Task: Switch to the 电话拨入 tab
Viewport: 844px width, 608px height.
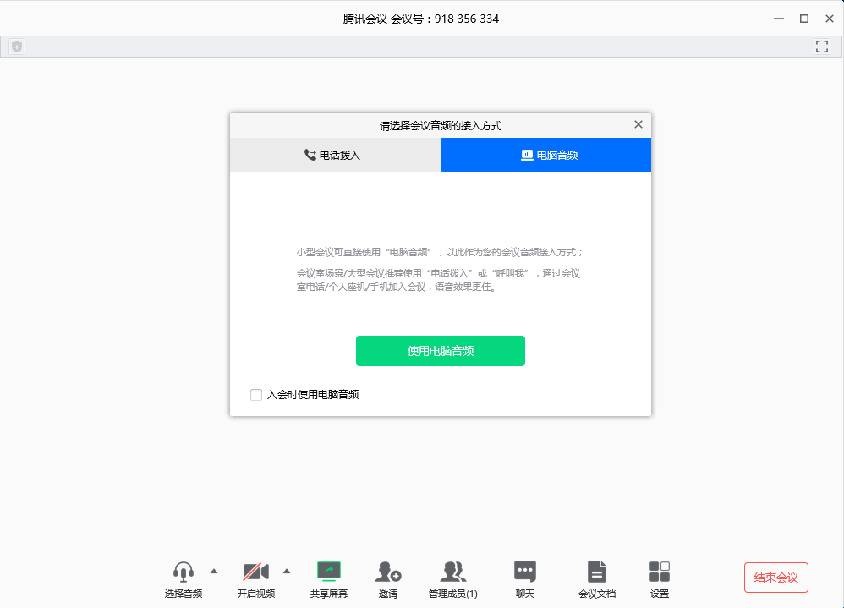Action: [x=334, y=154]
